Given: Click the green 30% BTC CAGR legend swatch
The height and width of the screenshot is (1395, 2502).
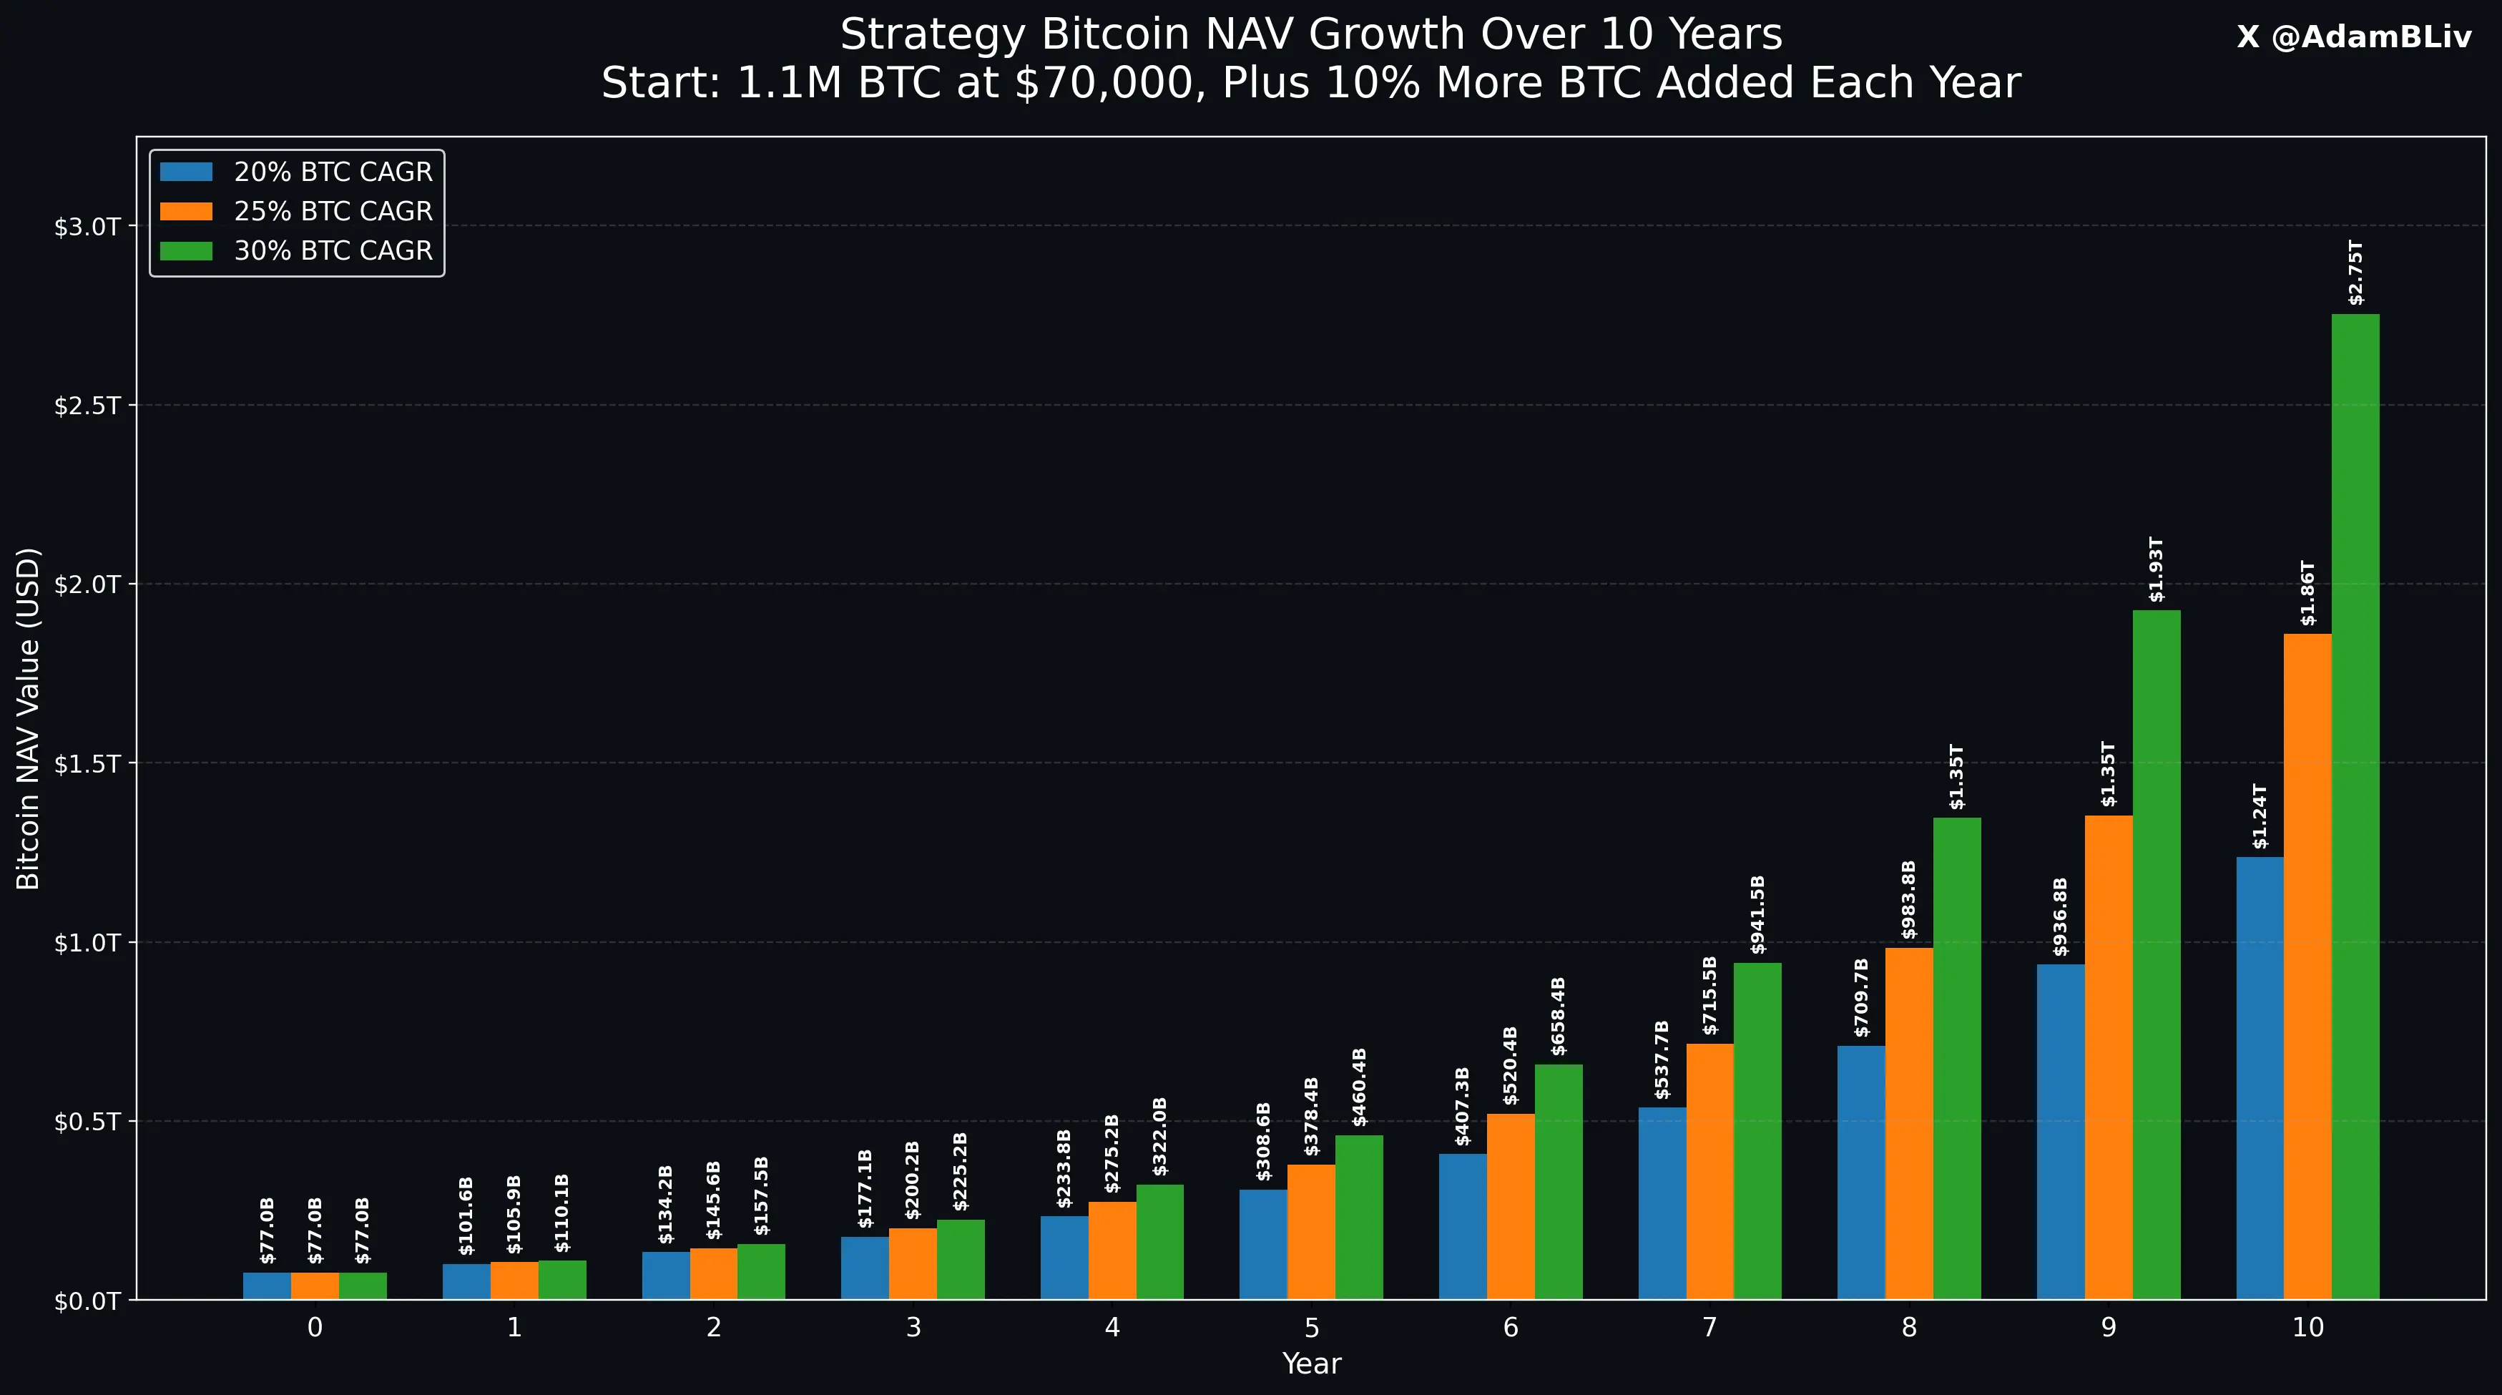Looking at the screenshot, I should [185, 250].
